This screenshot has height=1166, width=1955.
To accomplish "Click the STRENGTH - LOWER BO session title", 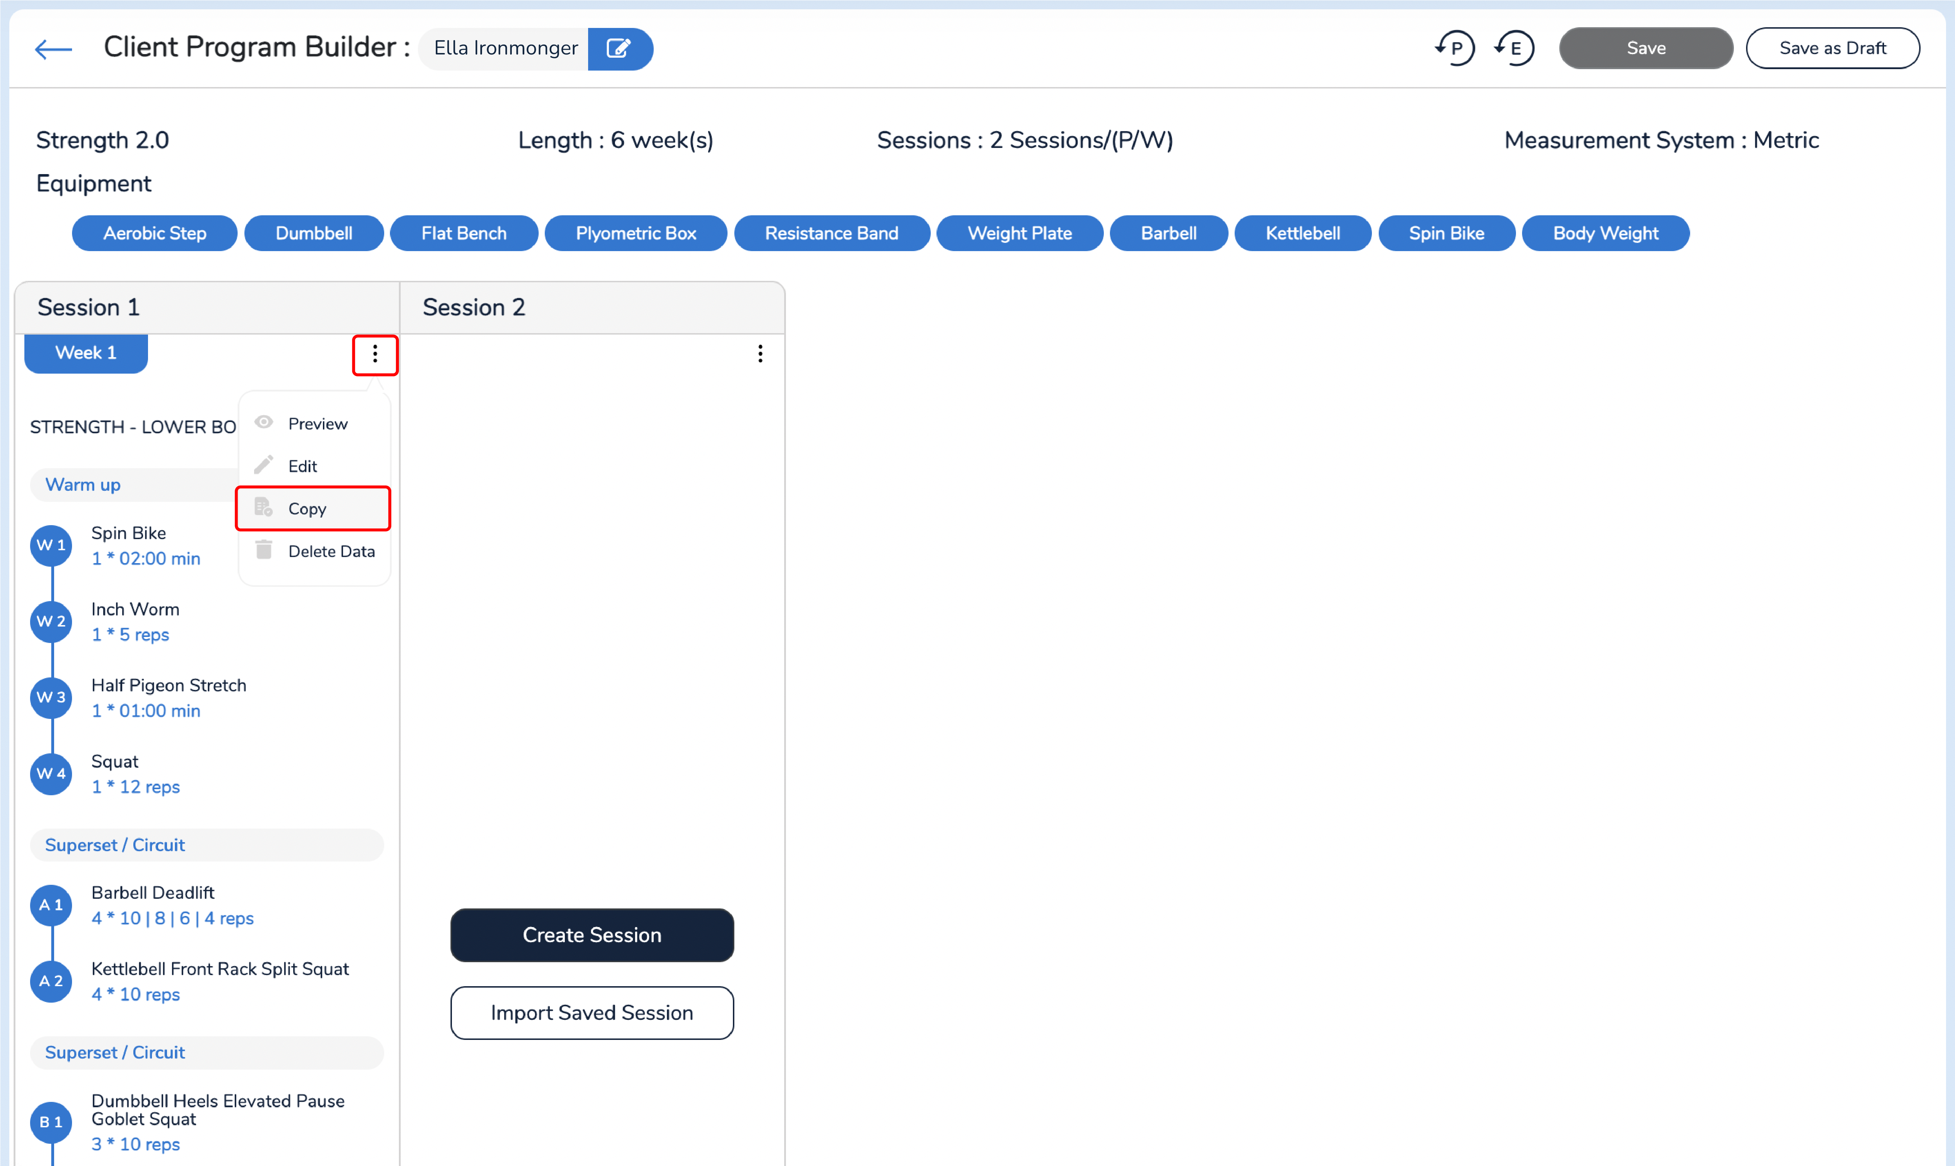I will 133,427.
